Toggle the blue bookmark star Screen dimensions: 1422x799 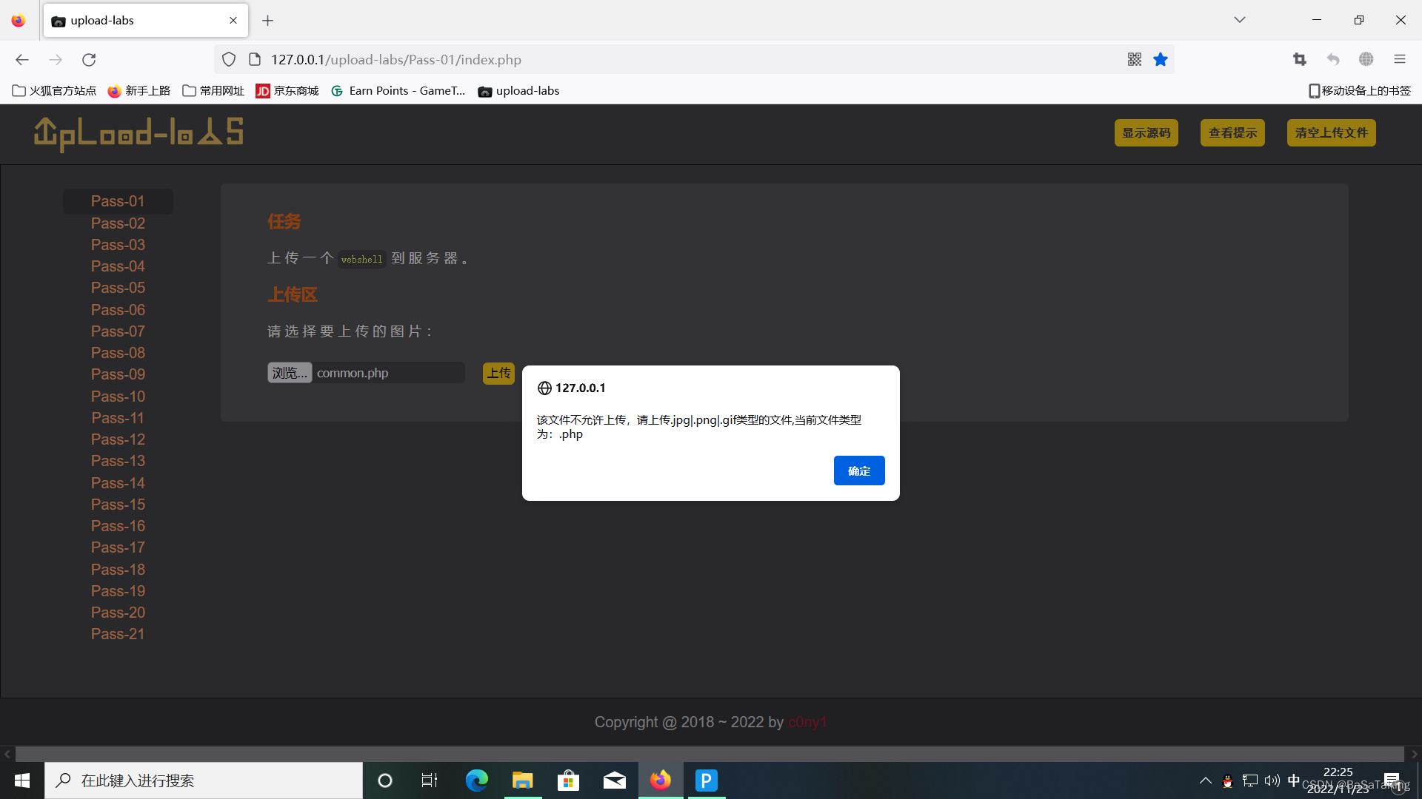[x=1161, y=59]
